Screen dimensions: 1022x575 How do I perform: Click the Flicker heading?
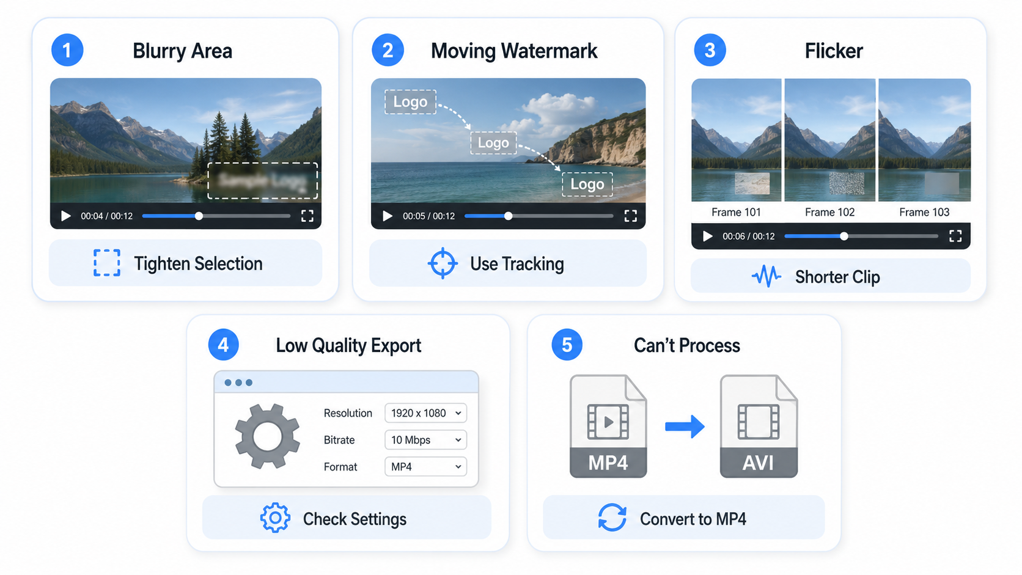pos(834,51)
